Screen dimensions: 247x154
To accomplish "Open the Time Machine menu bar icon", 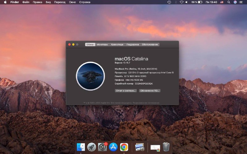I will coord(169,2).
